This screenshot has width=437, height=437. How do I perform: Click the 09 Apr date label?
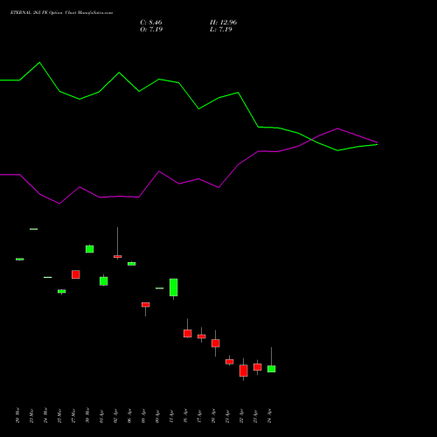pos(157,415)
